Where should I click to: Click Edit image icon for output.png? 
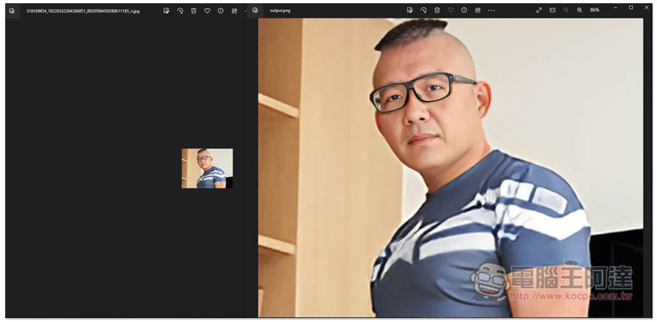pos(409,11)
